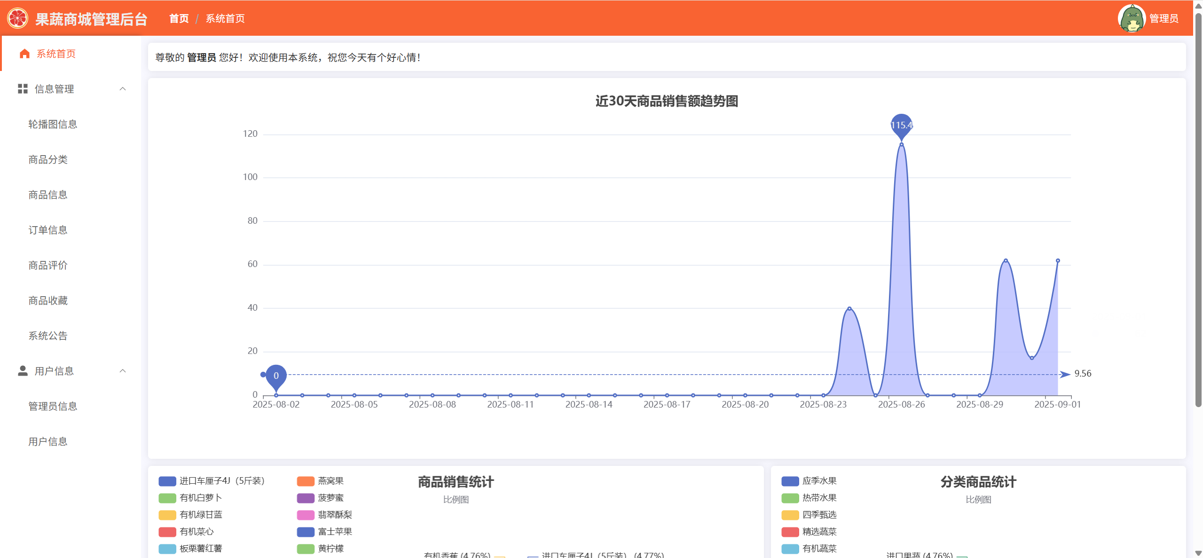Click the 0 minimum value pin marker
This screenshot has height=558, width=1203.
[276, 376]
